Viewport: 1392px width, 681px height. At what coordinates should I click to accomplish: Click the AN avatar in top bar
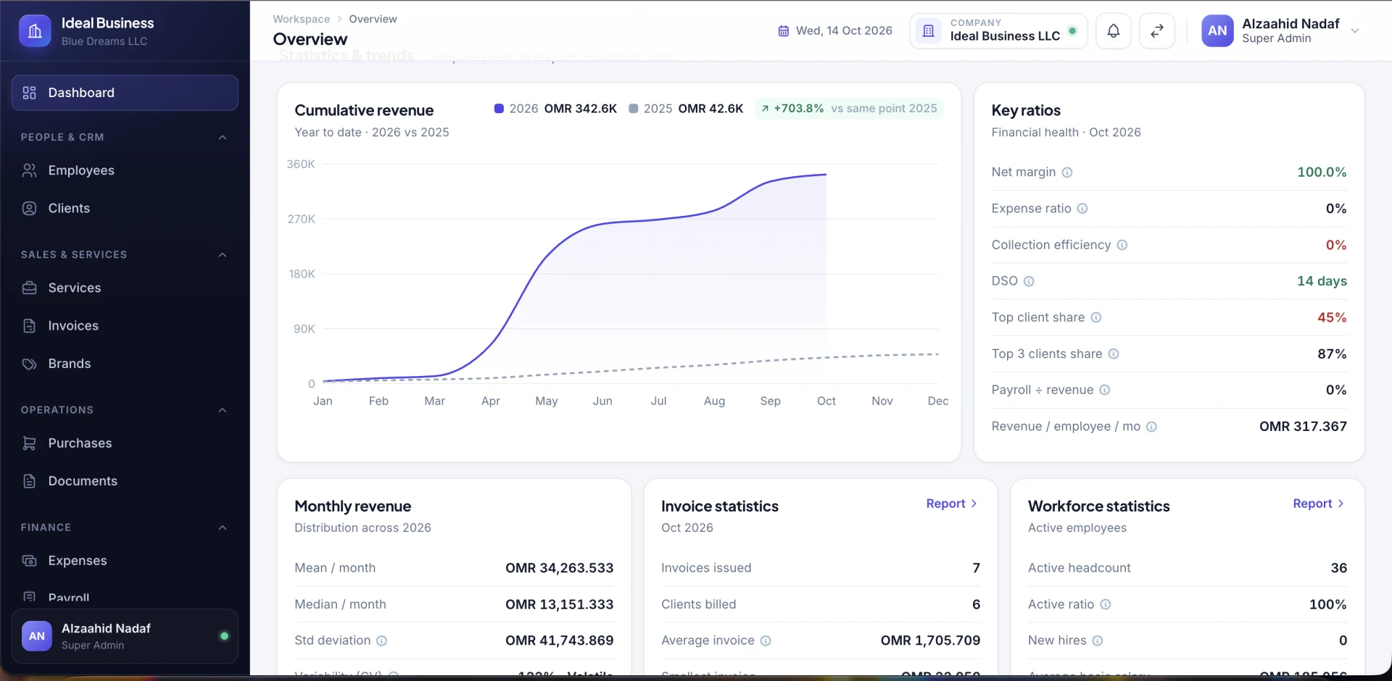tap(1217, 31)
